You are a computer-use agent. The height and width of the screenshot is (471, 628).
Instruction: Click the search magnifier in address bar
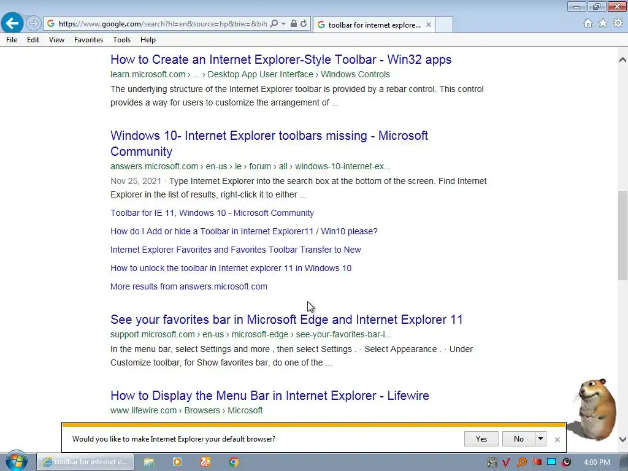(x=274, y=24)
